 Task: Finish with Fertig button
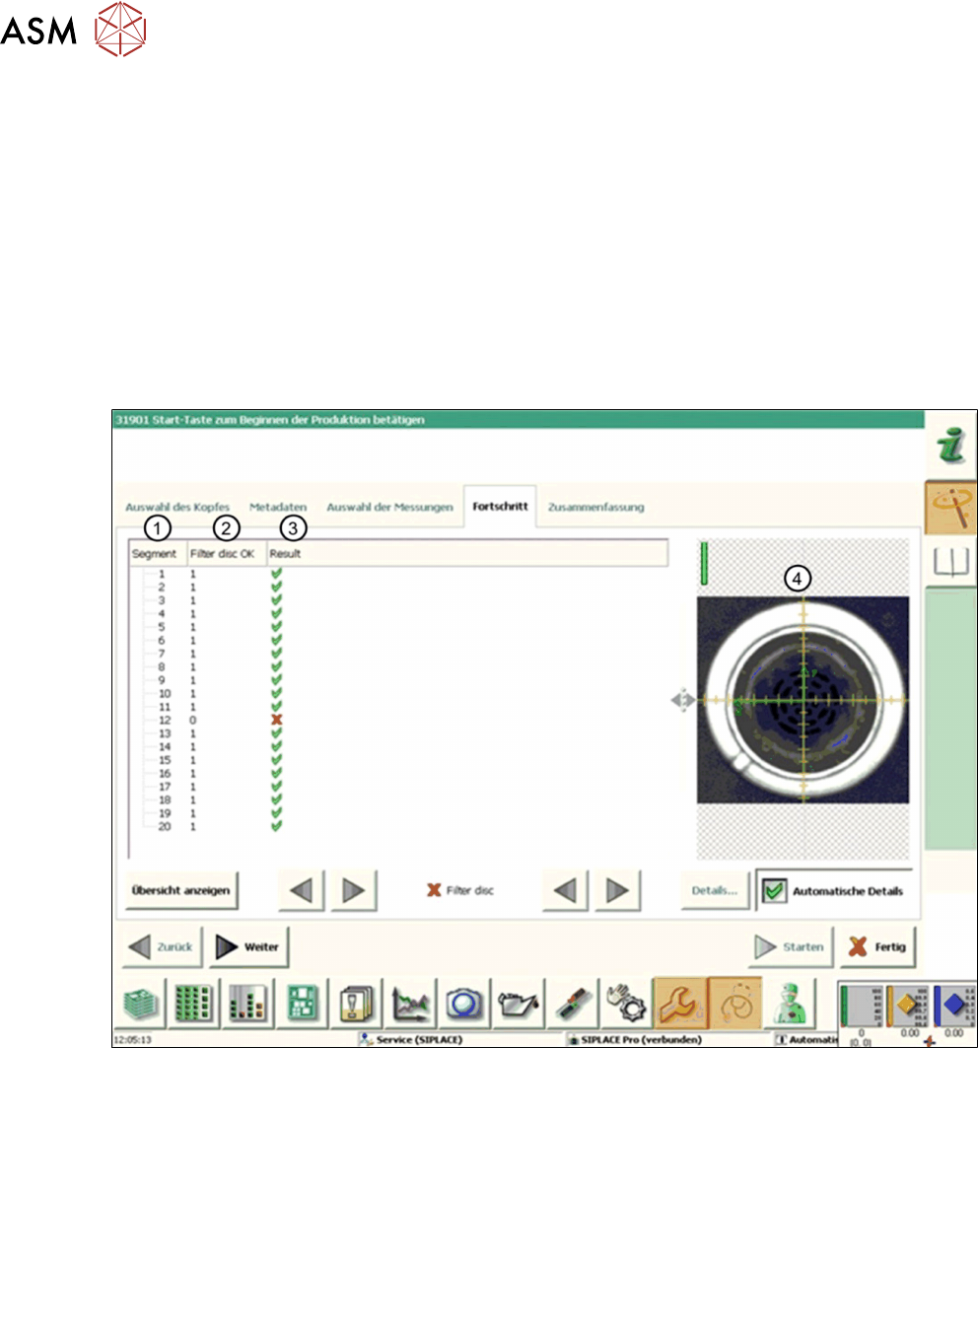pyautogui.click(x=878, y=946)
